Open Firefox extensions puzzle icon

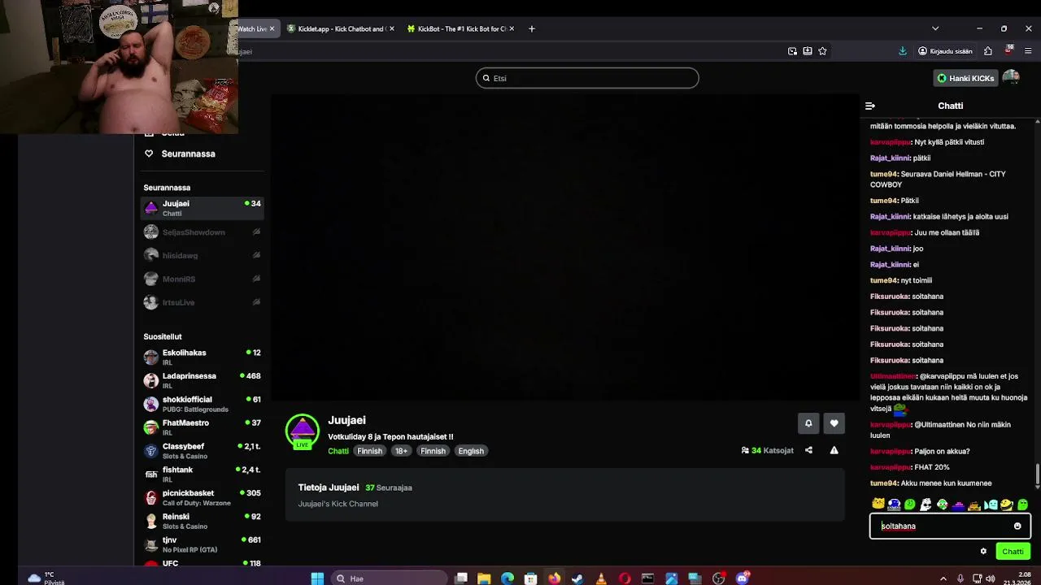[x=988, y=50]
